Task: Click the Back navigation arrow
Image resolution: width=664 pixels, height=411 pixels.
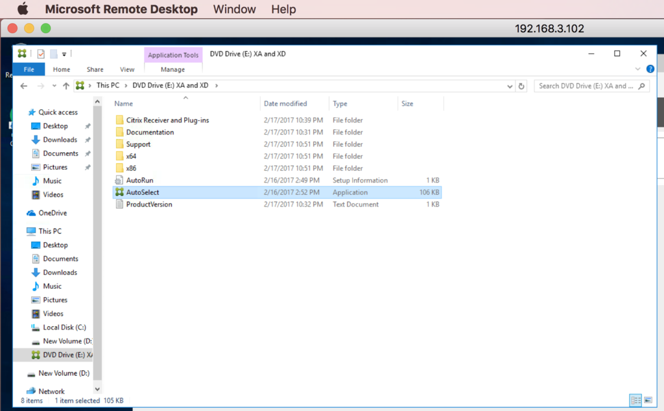Action: pyautogui.click(x=24, y=86)
